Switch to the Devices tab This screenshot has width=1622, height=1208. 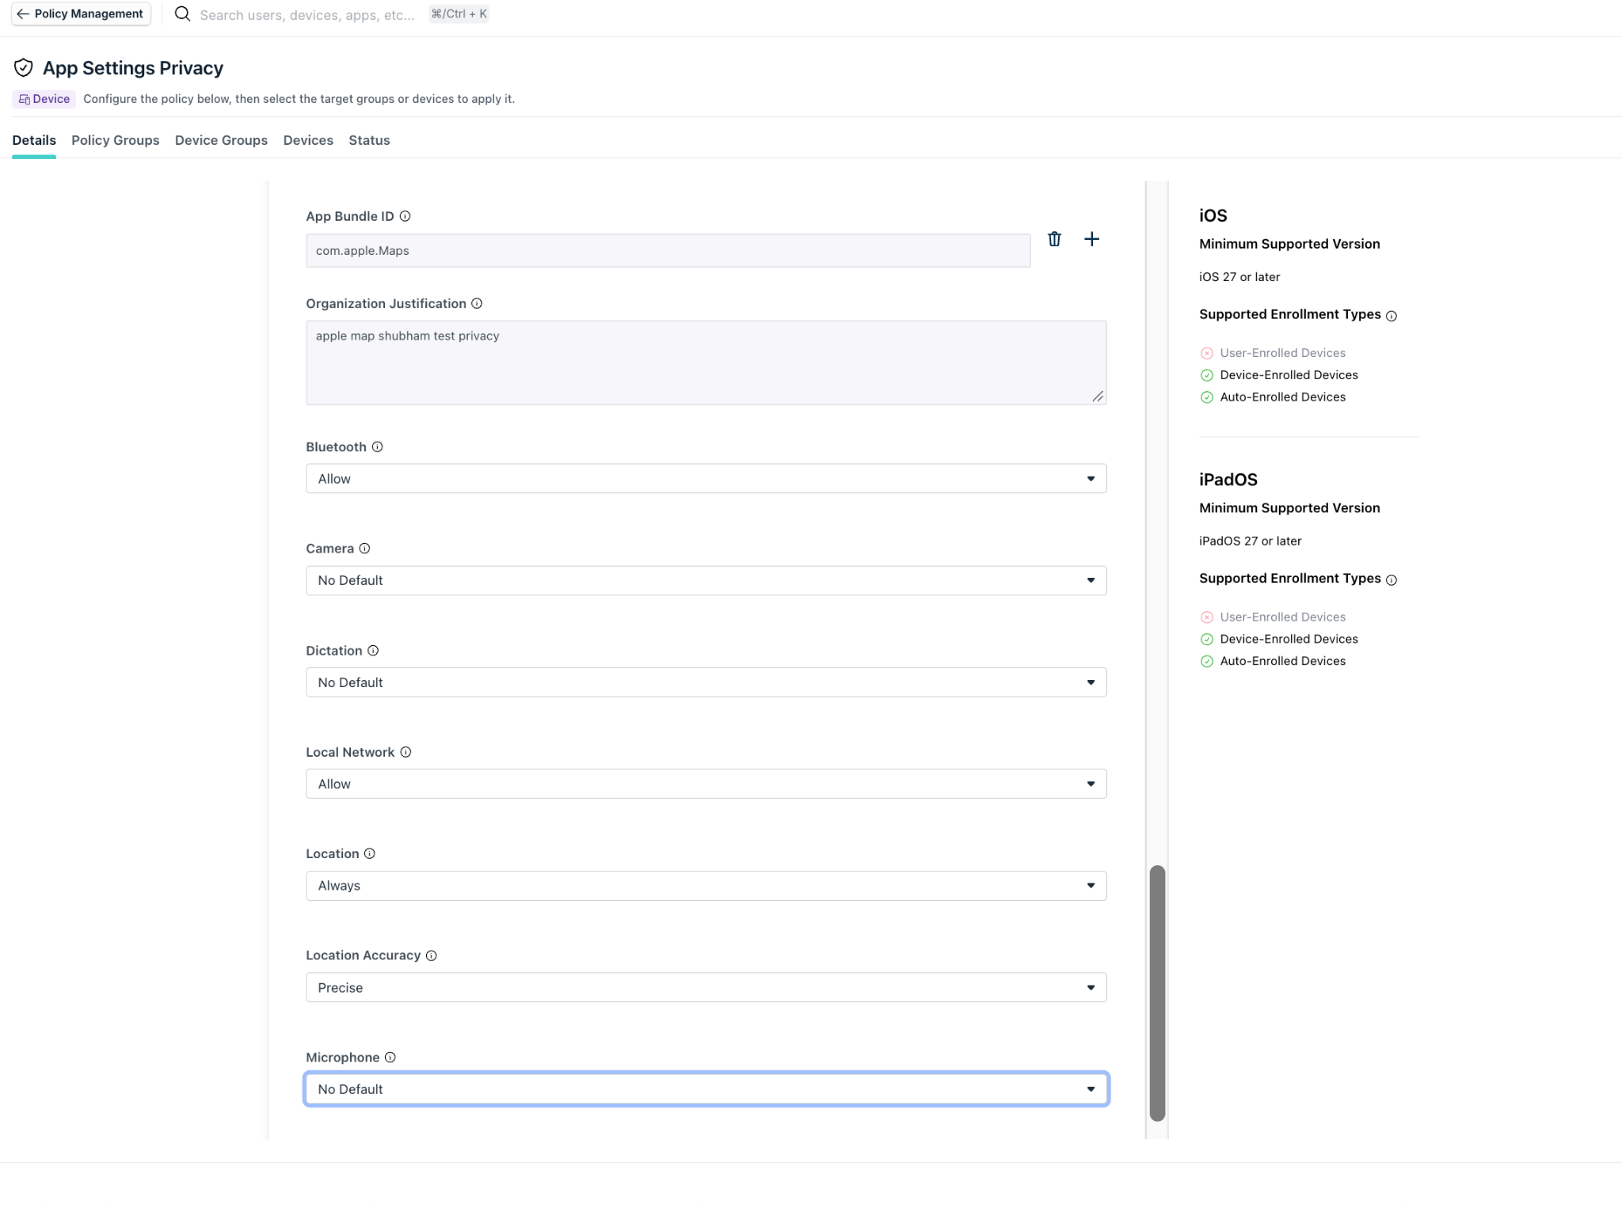tap(308, 140)
